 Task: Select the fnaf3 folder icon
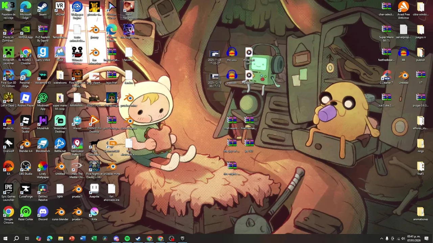coord(420,168)
